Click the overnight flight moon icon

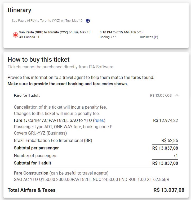pos(88,21)
